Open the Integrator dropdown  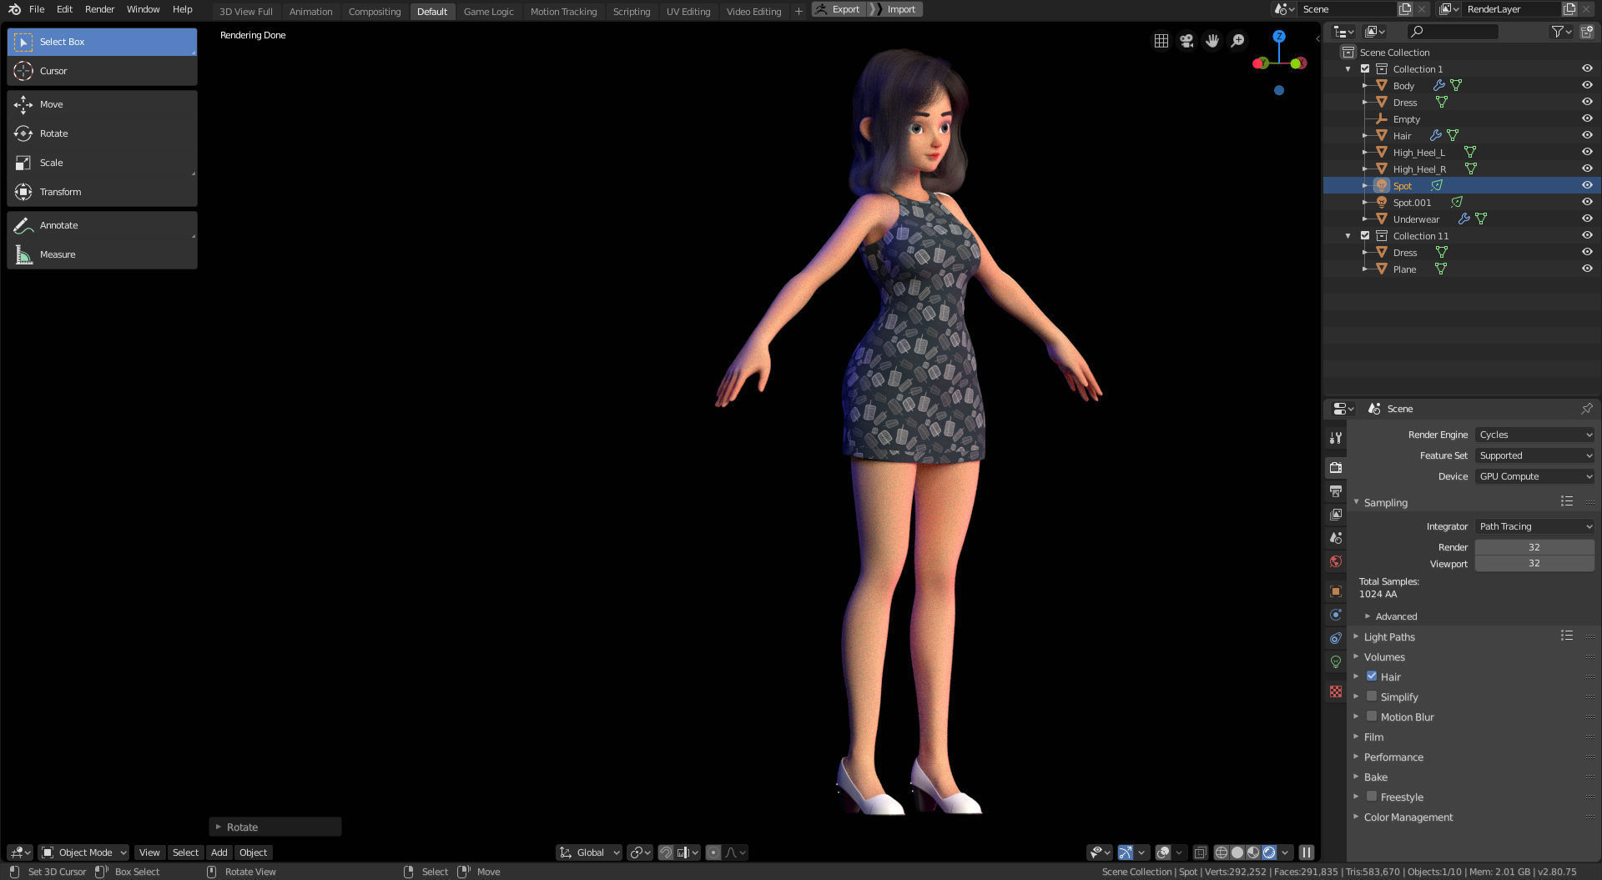coord(1534,526)
